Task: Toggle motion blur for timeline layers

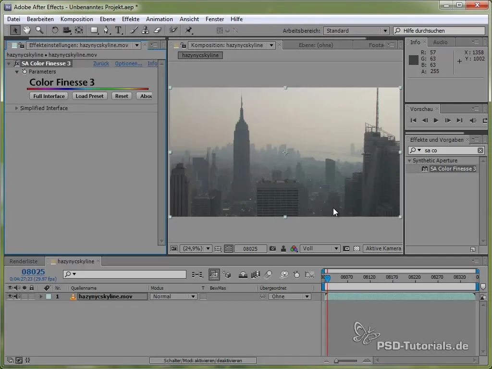Action: [x=268, y=275]
